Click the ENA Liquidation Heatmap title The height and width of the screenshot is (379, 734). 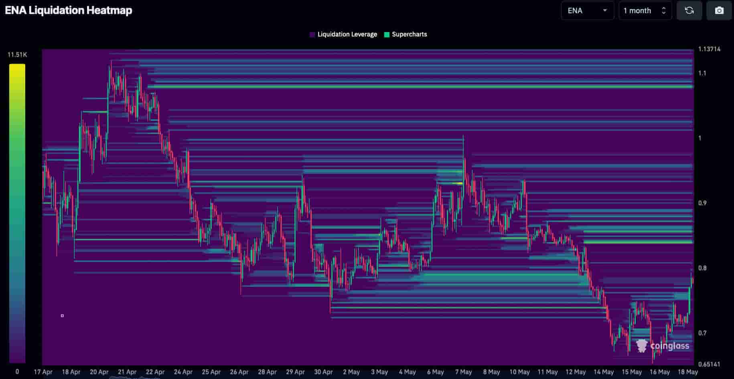click(69, 10)
